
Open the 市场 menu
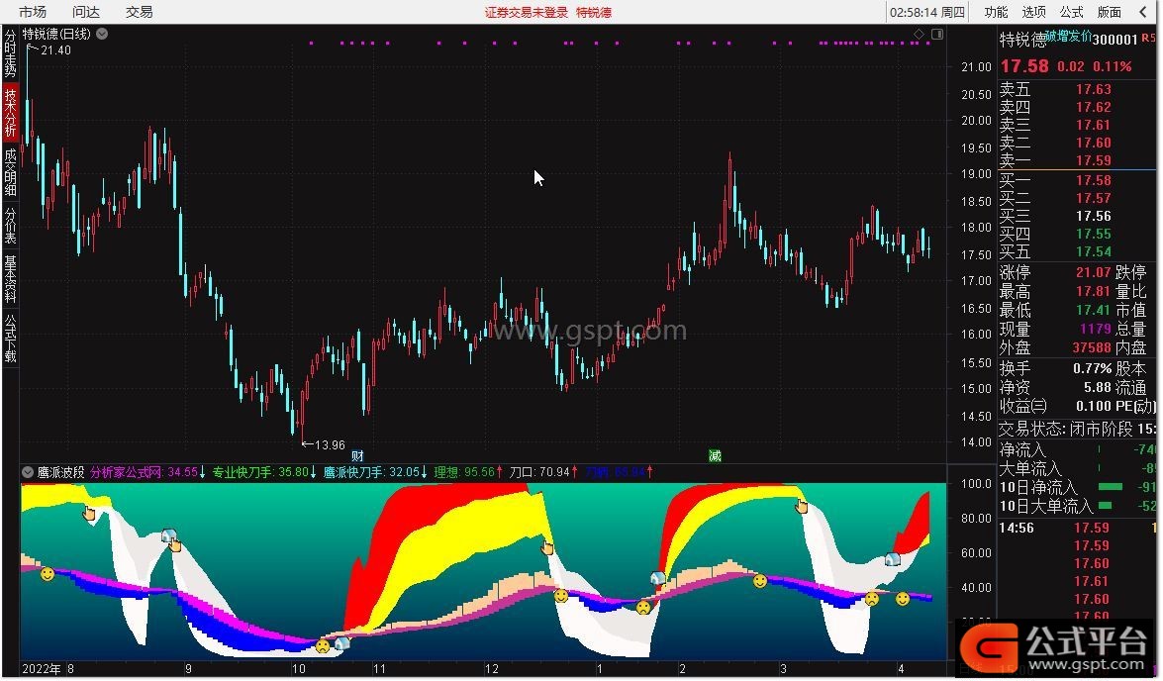point(33,12)
